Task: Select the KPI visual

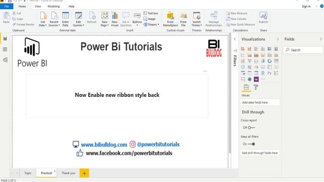Action: pyautogui.click(x=276, y=67)
